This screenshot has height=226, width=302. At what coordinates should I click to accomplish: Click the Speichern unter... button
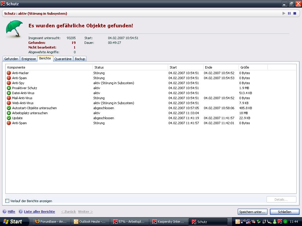[252, 212]
